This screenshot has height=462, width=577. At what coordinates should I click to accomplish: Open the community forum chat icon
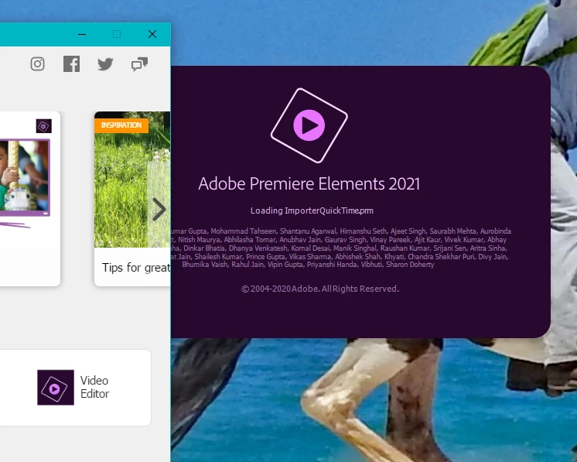139,64
